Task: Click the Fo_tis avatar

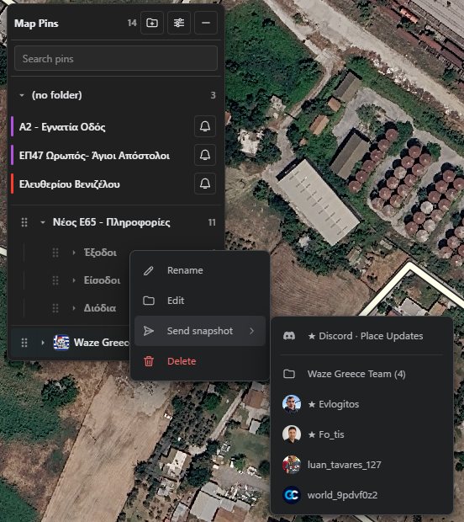Action: click(292, 434)
